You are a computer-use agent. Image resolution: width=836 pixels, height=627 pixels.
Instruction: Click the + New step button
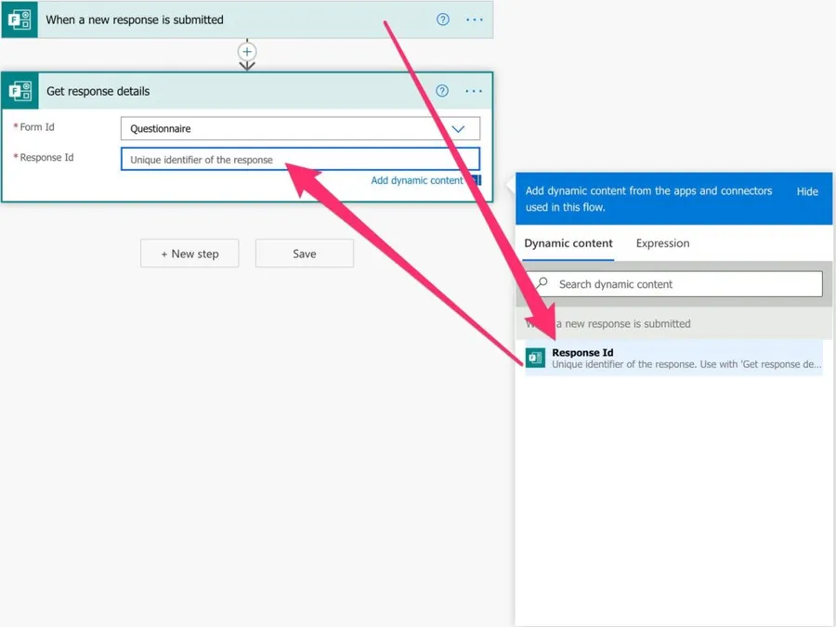coord(189,254)
